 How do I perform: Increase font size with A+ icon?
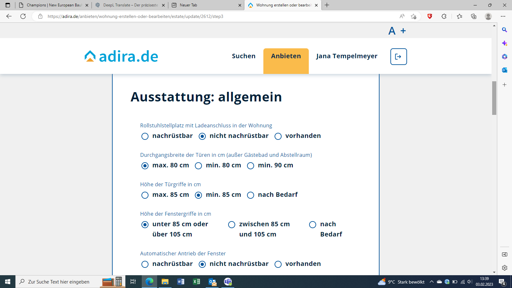(397, 31)
